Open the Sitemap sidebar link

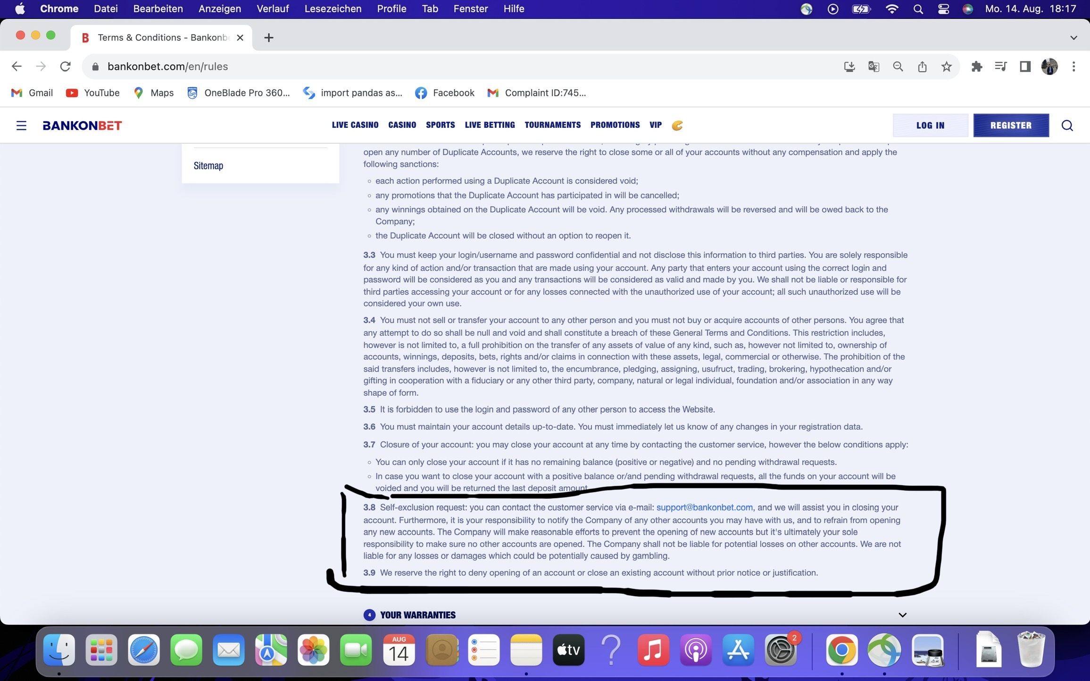[x=208, y=166]
